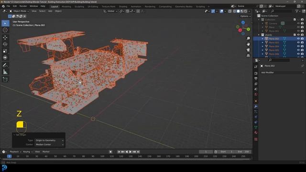Open the Texture checker properties tab

click(x=256, y=139)
